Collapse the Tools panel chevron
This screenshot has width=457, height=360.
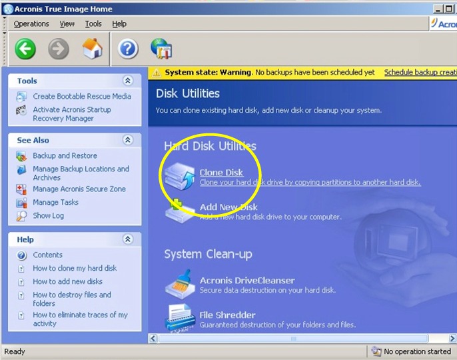pos(128,81)
